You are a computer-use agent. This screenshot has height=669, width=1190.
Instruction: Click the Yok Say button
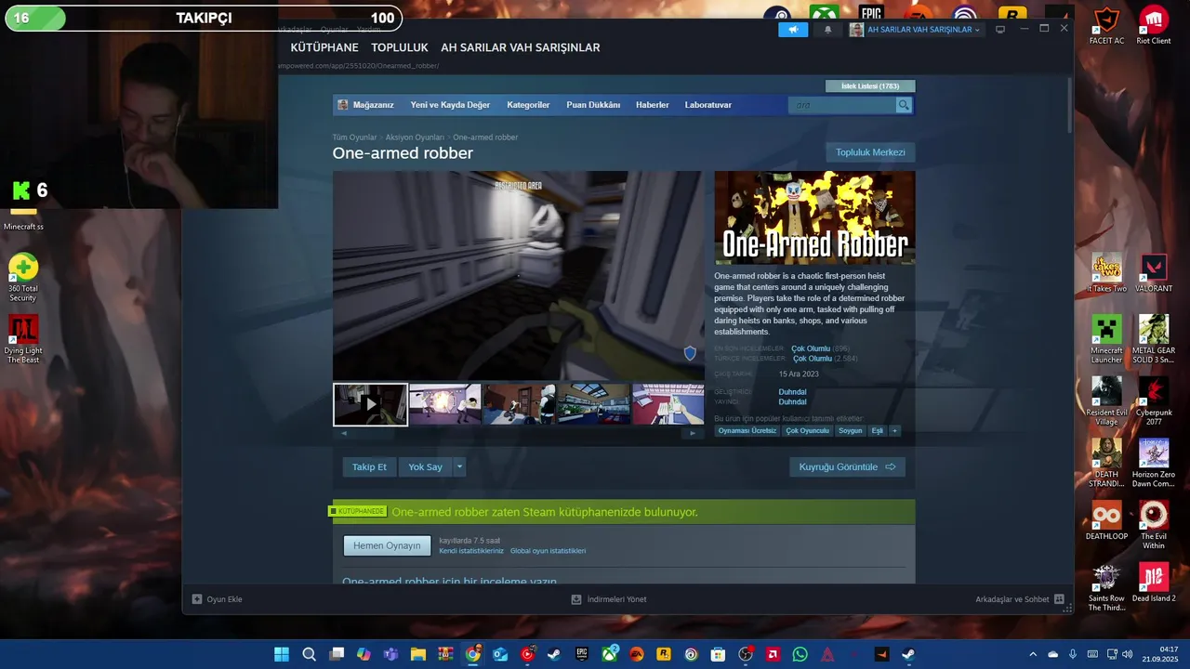(x=426, y=466)
